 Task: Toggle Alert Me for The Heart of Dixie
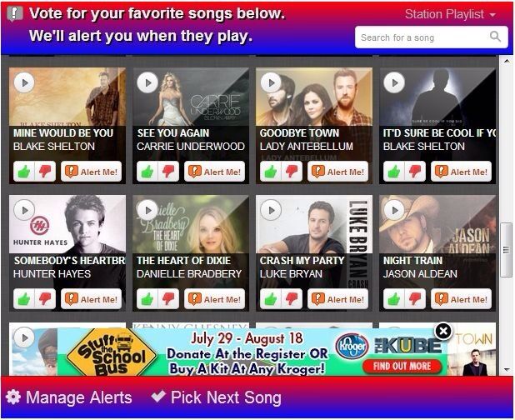(214, 299)
